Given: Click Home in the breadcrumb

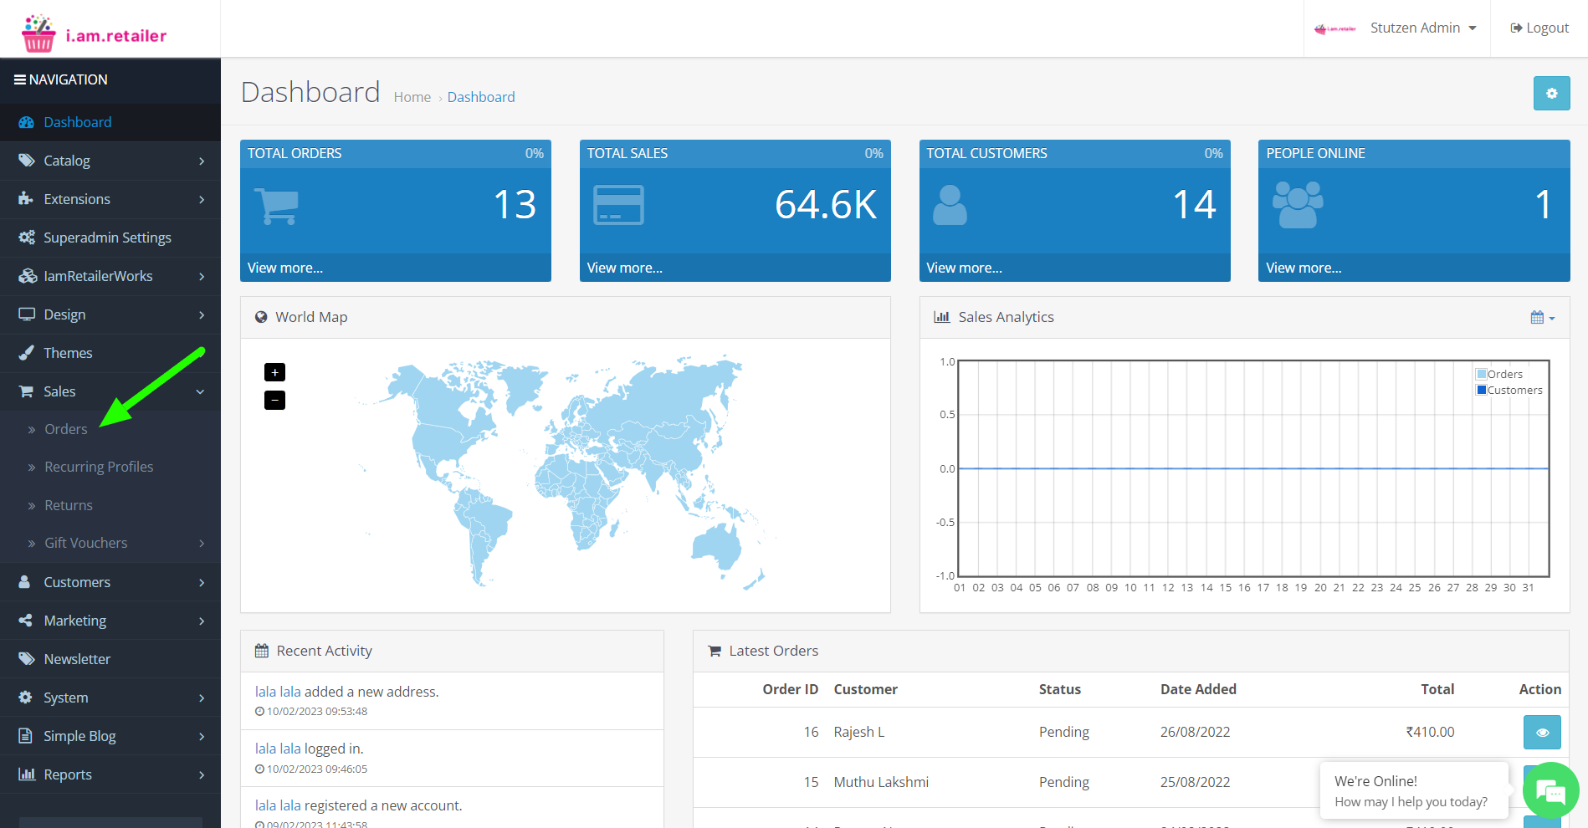Looking at the screenshot, I should pyautogui.click(x=412, y=97).
